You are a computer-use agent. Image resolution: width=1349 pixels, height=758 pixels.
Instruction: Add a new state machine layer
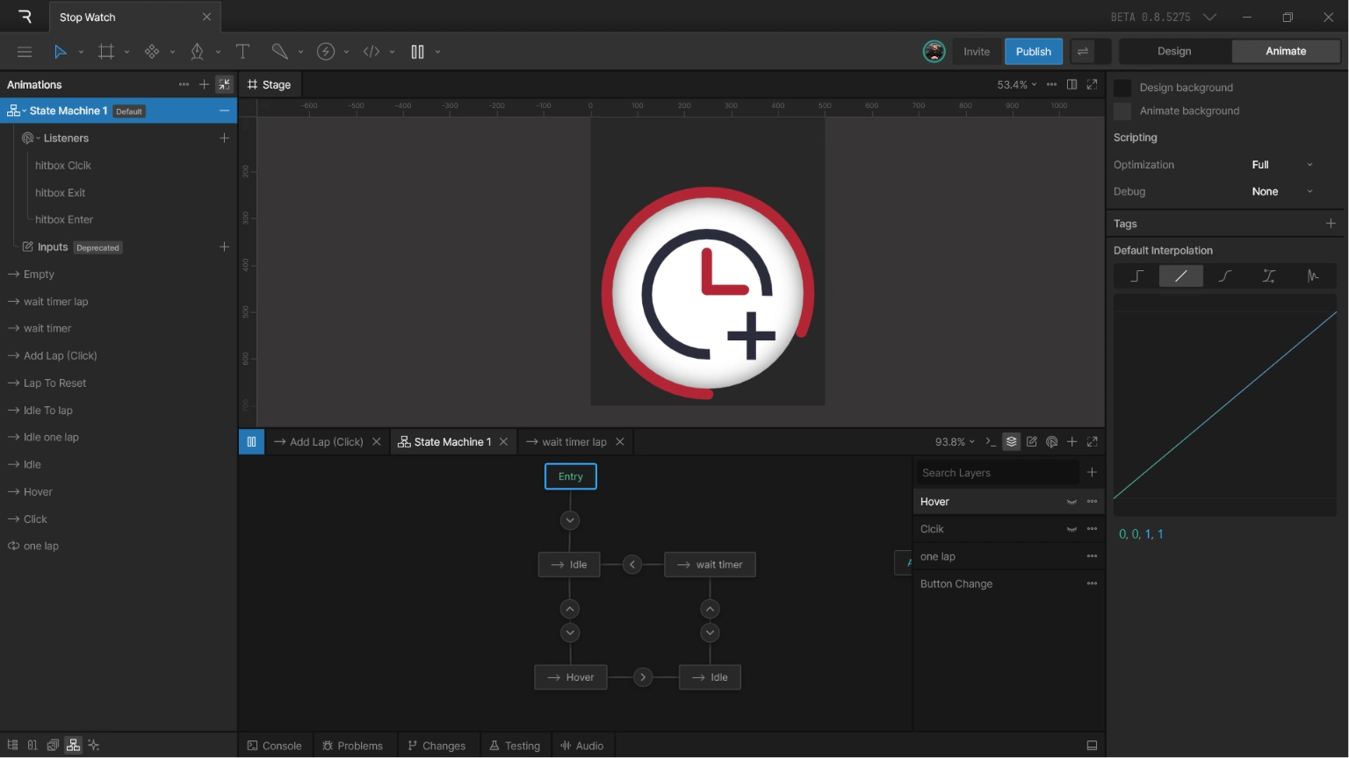[1092, 472]
